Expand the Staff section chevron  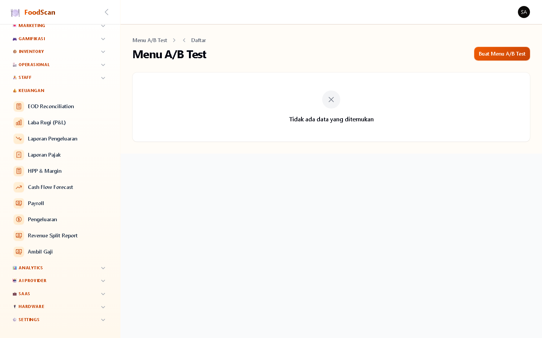click(x=103, y=78)
